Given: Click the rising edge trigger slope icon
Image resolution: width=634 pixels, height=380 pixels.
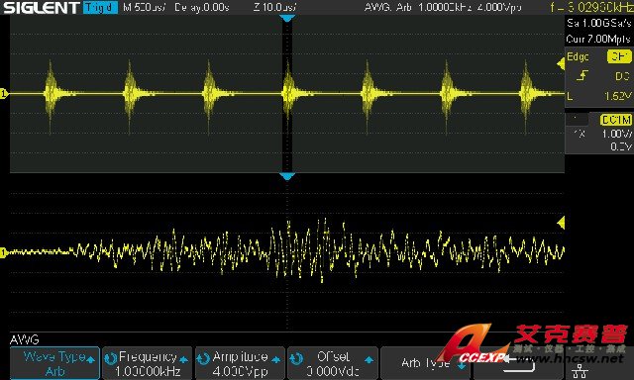Looking at the screenshot, I should pyautogui.click(x=582, y=75).
